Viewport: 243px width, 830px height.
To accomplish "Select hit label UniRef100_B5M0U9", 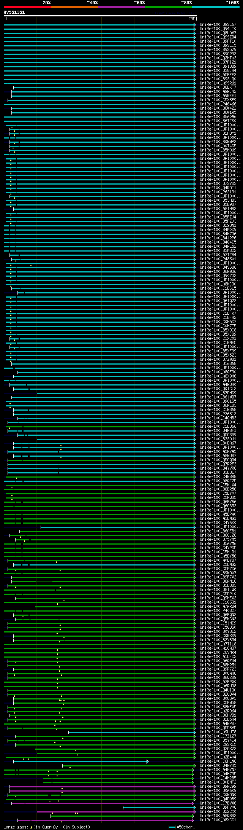I will coord(218,150).
